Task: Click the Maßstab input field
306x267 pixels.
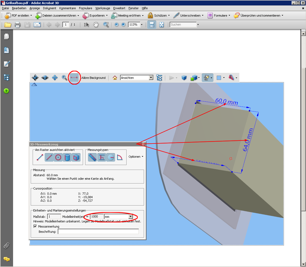Action: tap(54, 216)
